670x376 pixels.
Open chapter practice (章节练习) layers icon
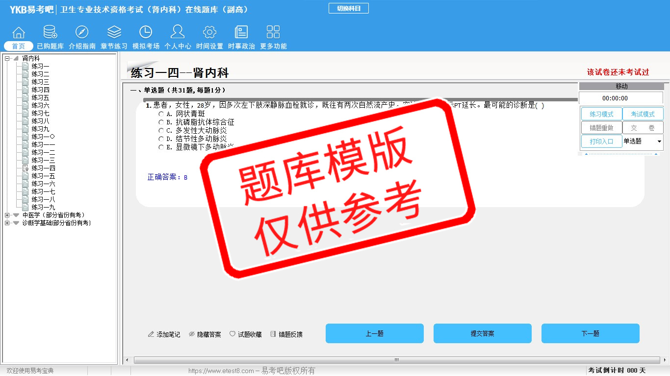pos(114,33)
